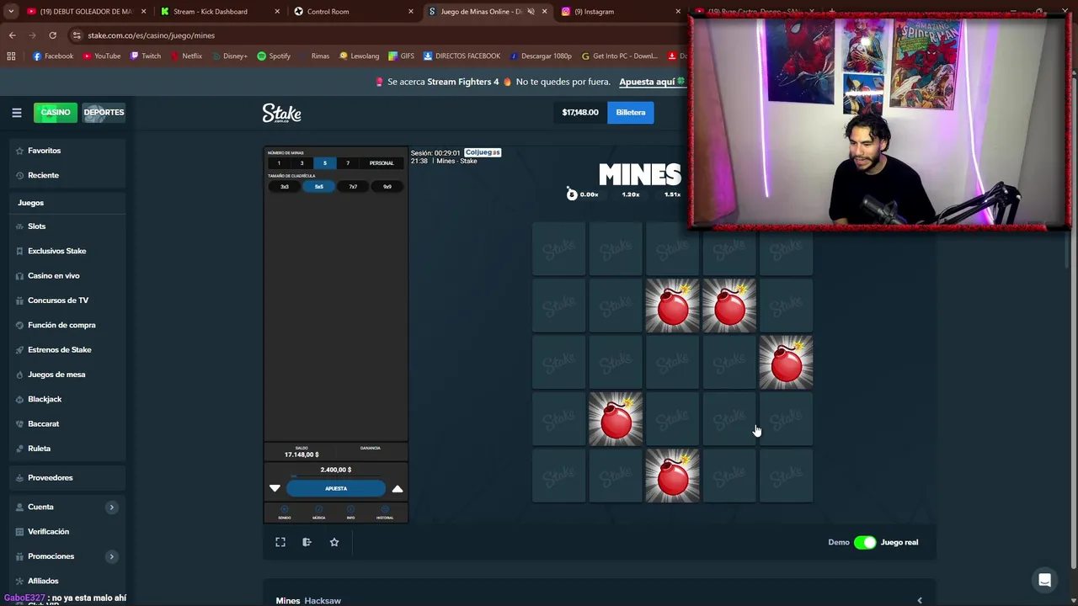Switch to the CASINO tab
This screenshot has width=1078, height=606.
pyautogui.click(x=56, y=112)
